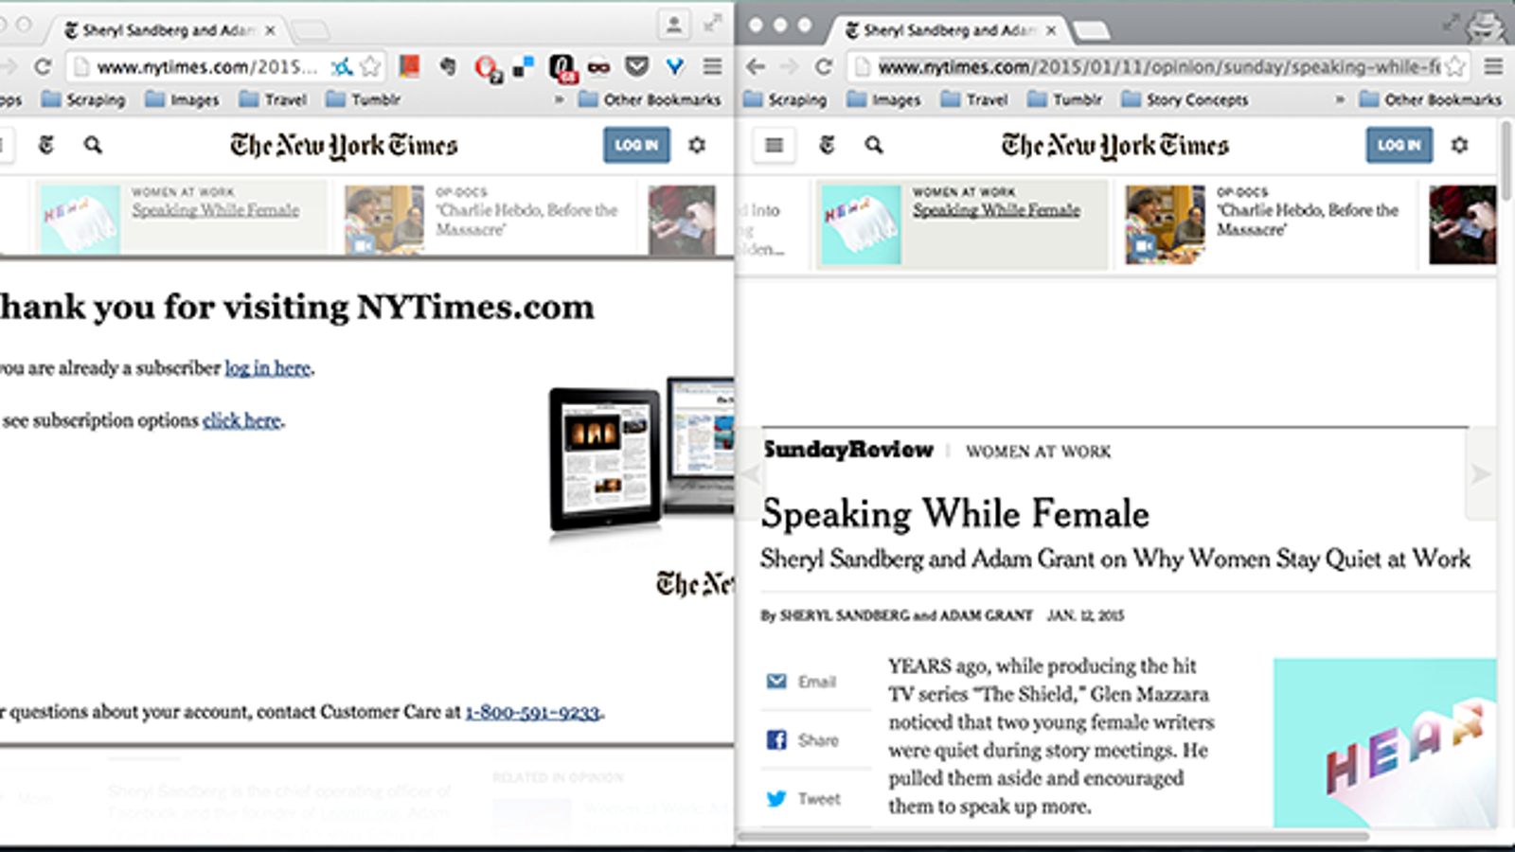The image size is (1515, 852).
Task: Bookmark the page with left window's star icon
Action: [370, 66]
